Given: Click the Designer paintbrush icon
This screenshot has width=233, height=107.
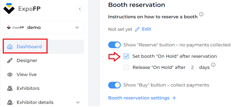Looking at the screenshot, I should [x=10, y=60].
